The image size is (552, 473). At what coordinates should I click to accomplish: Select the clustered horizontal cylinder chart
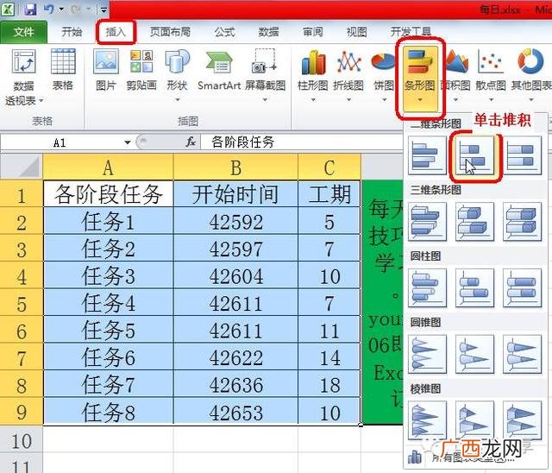click(x=427, y=287)
